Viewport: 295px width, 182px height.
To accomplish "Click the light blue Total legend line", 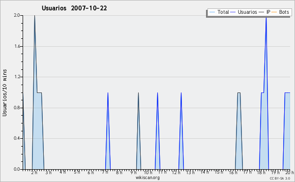I will point(212,12).
